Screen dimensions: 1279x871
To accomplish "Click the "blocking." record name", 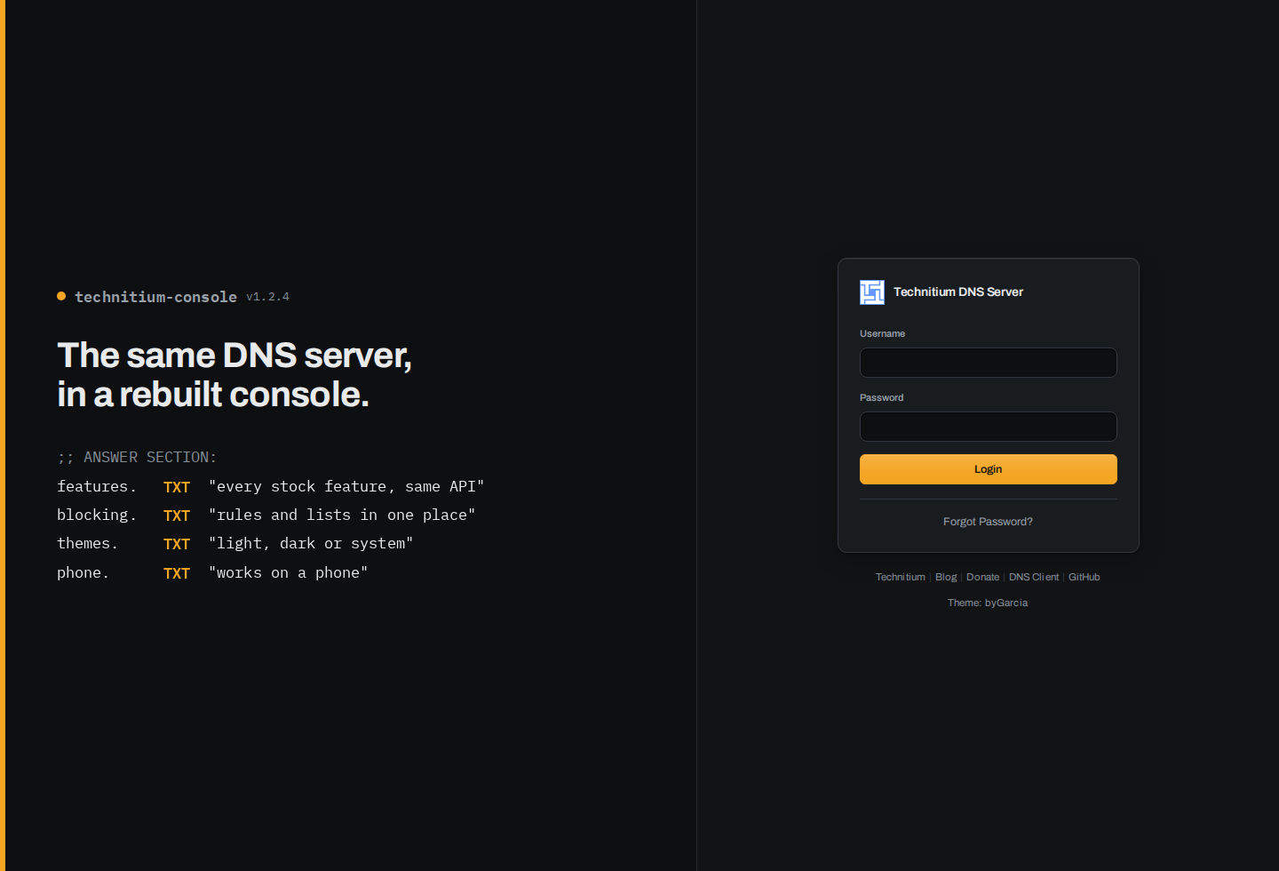I will [97, 515].
